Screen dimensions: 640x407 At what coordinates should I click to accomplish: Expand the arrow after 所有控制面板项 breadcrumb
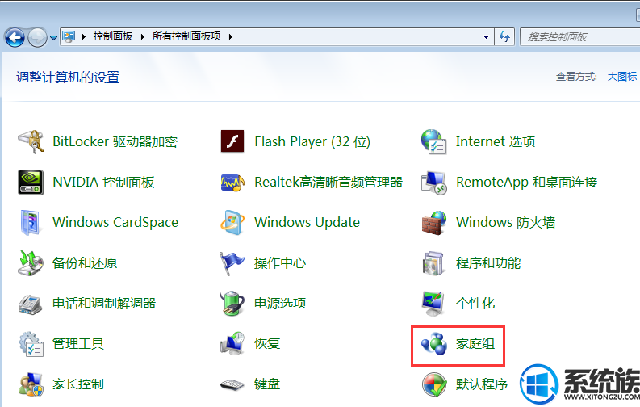pyautogui.click(x=231, y=36)
